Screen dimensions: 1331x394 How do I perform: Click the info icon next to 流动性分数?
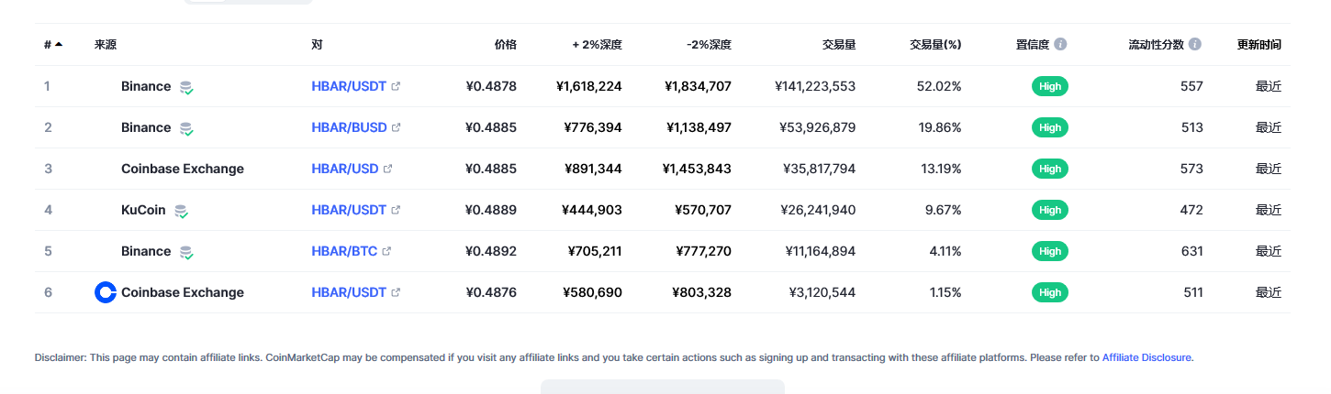pos(1195,44)
